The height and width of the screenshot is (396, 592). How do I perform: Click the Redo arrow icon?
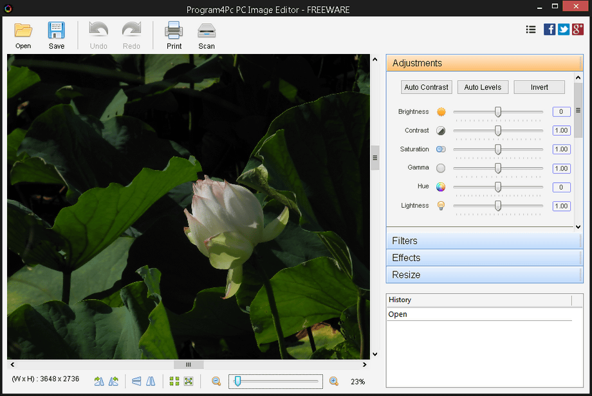(131, 30)
